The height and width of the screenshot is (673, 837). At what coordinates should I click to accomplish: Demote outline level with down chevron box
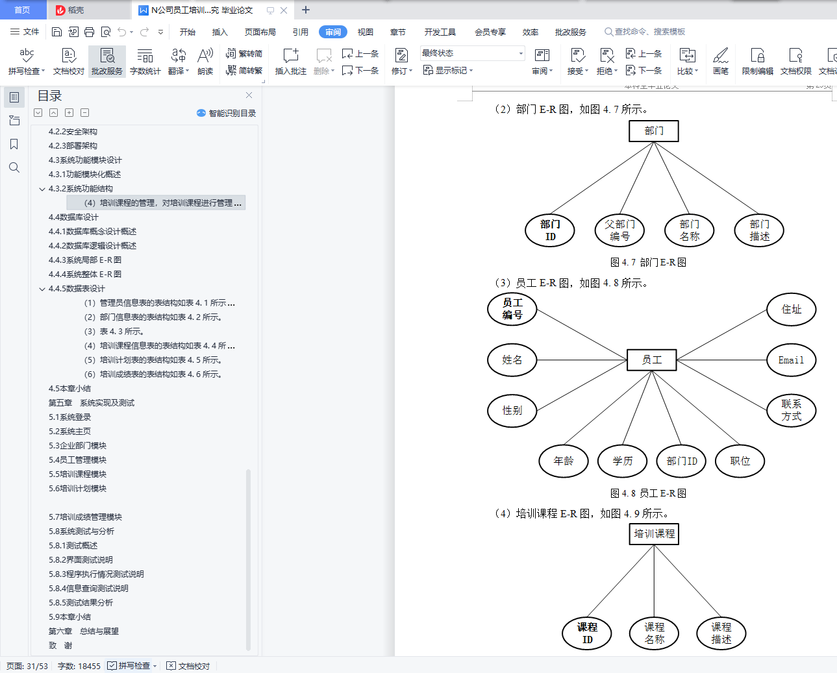[38, 113]
